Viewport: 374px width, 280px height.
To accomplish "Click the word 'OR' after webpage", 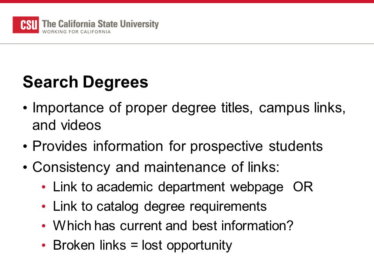I will (303, 187).
